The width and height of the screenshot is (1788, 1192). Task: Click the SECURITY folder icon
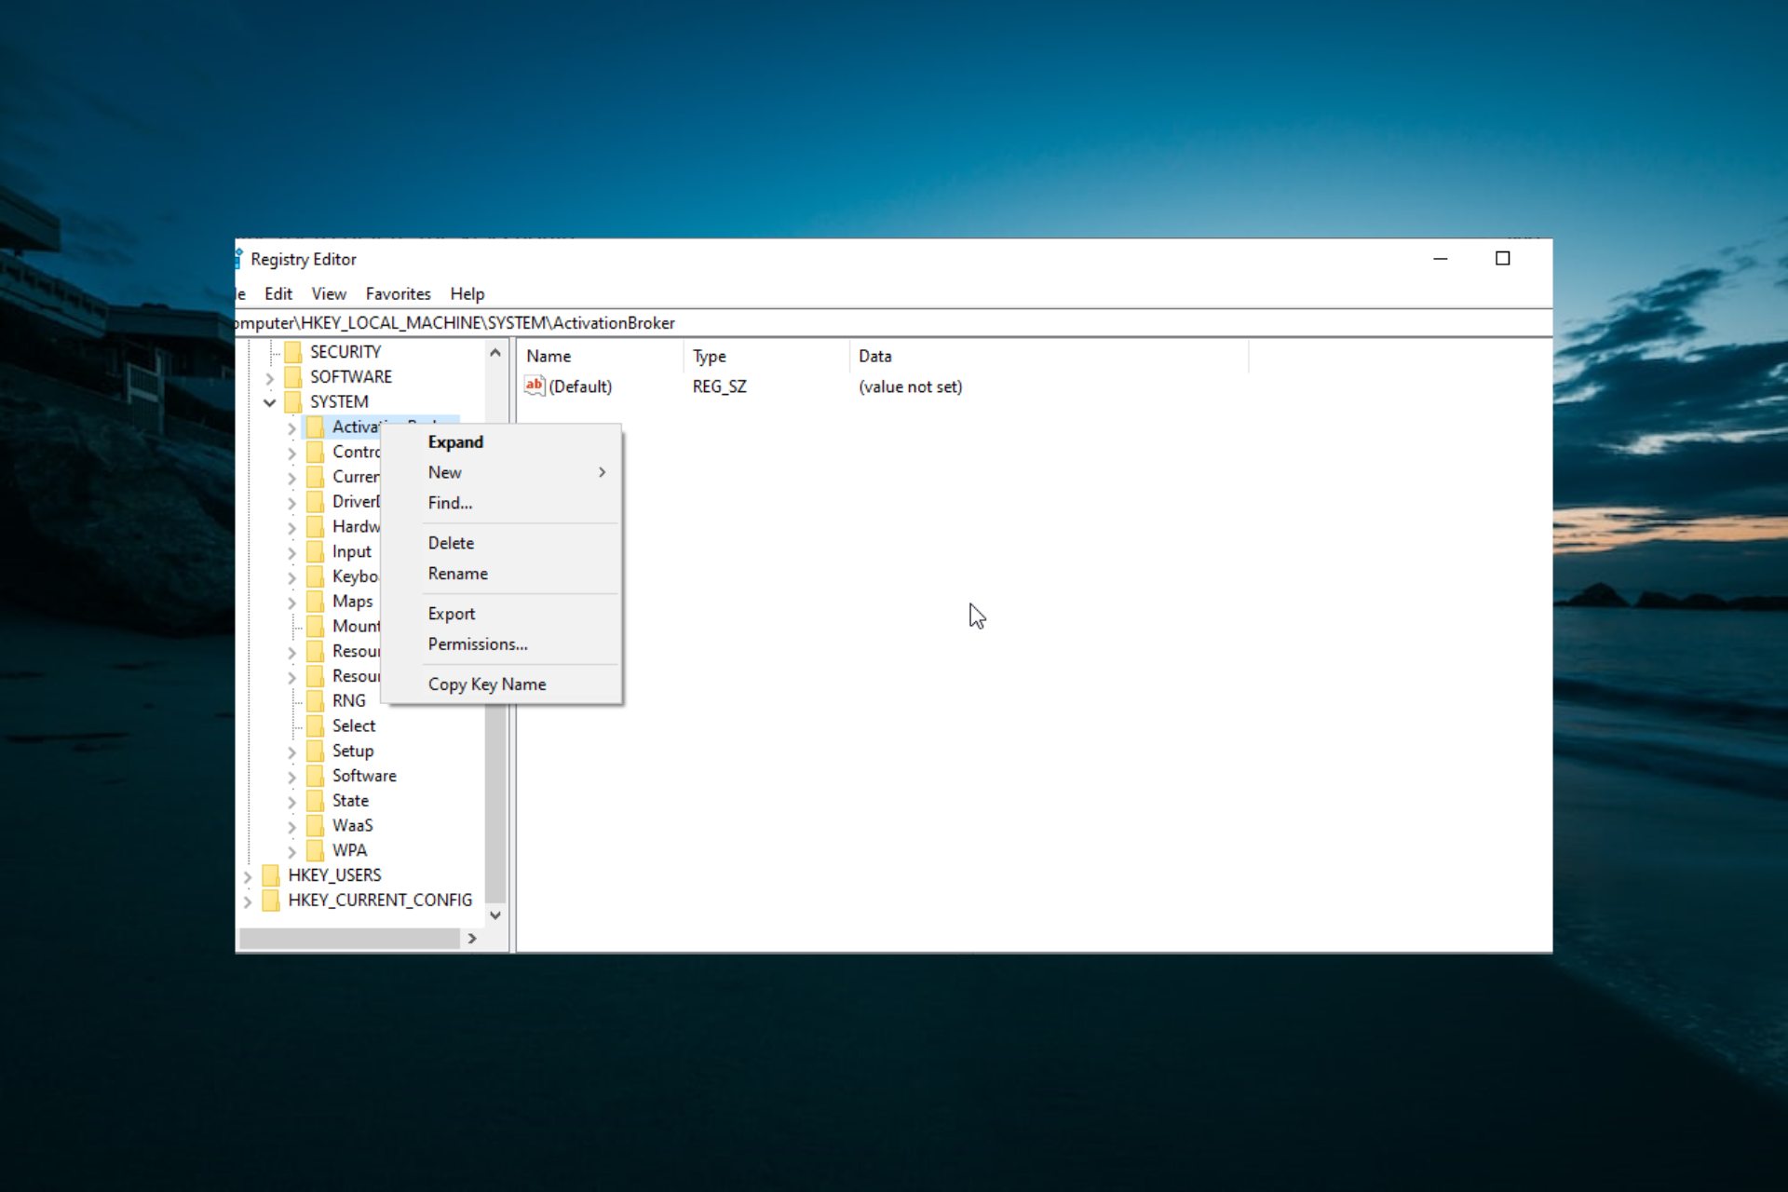tap(293, 352)
